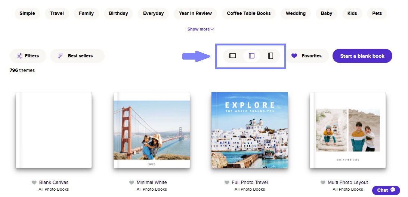
Task: Choose the Year in Review chip
Action: (195, 13)
